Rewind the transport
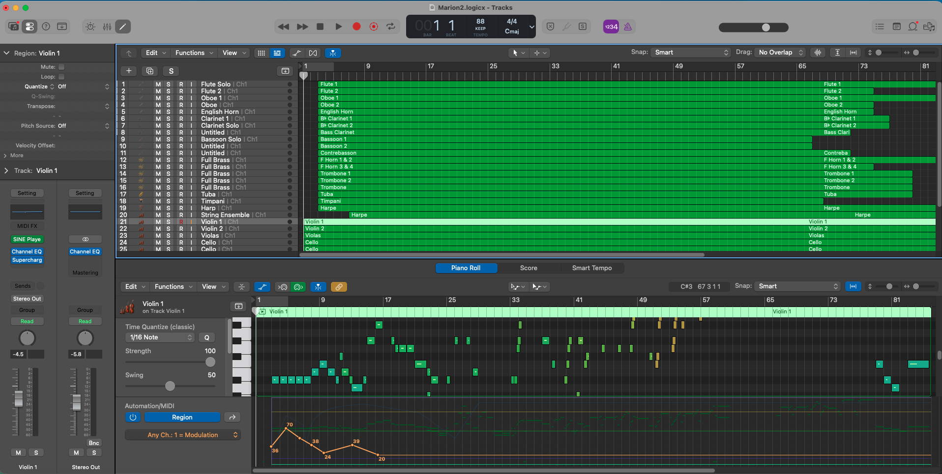This screenshot has width=942, height=474. coord(284,27)
